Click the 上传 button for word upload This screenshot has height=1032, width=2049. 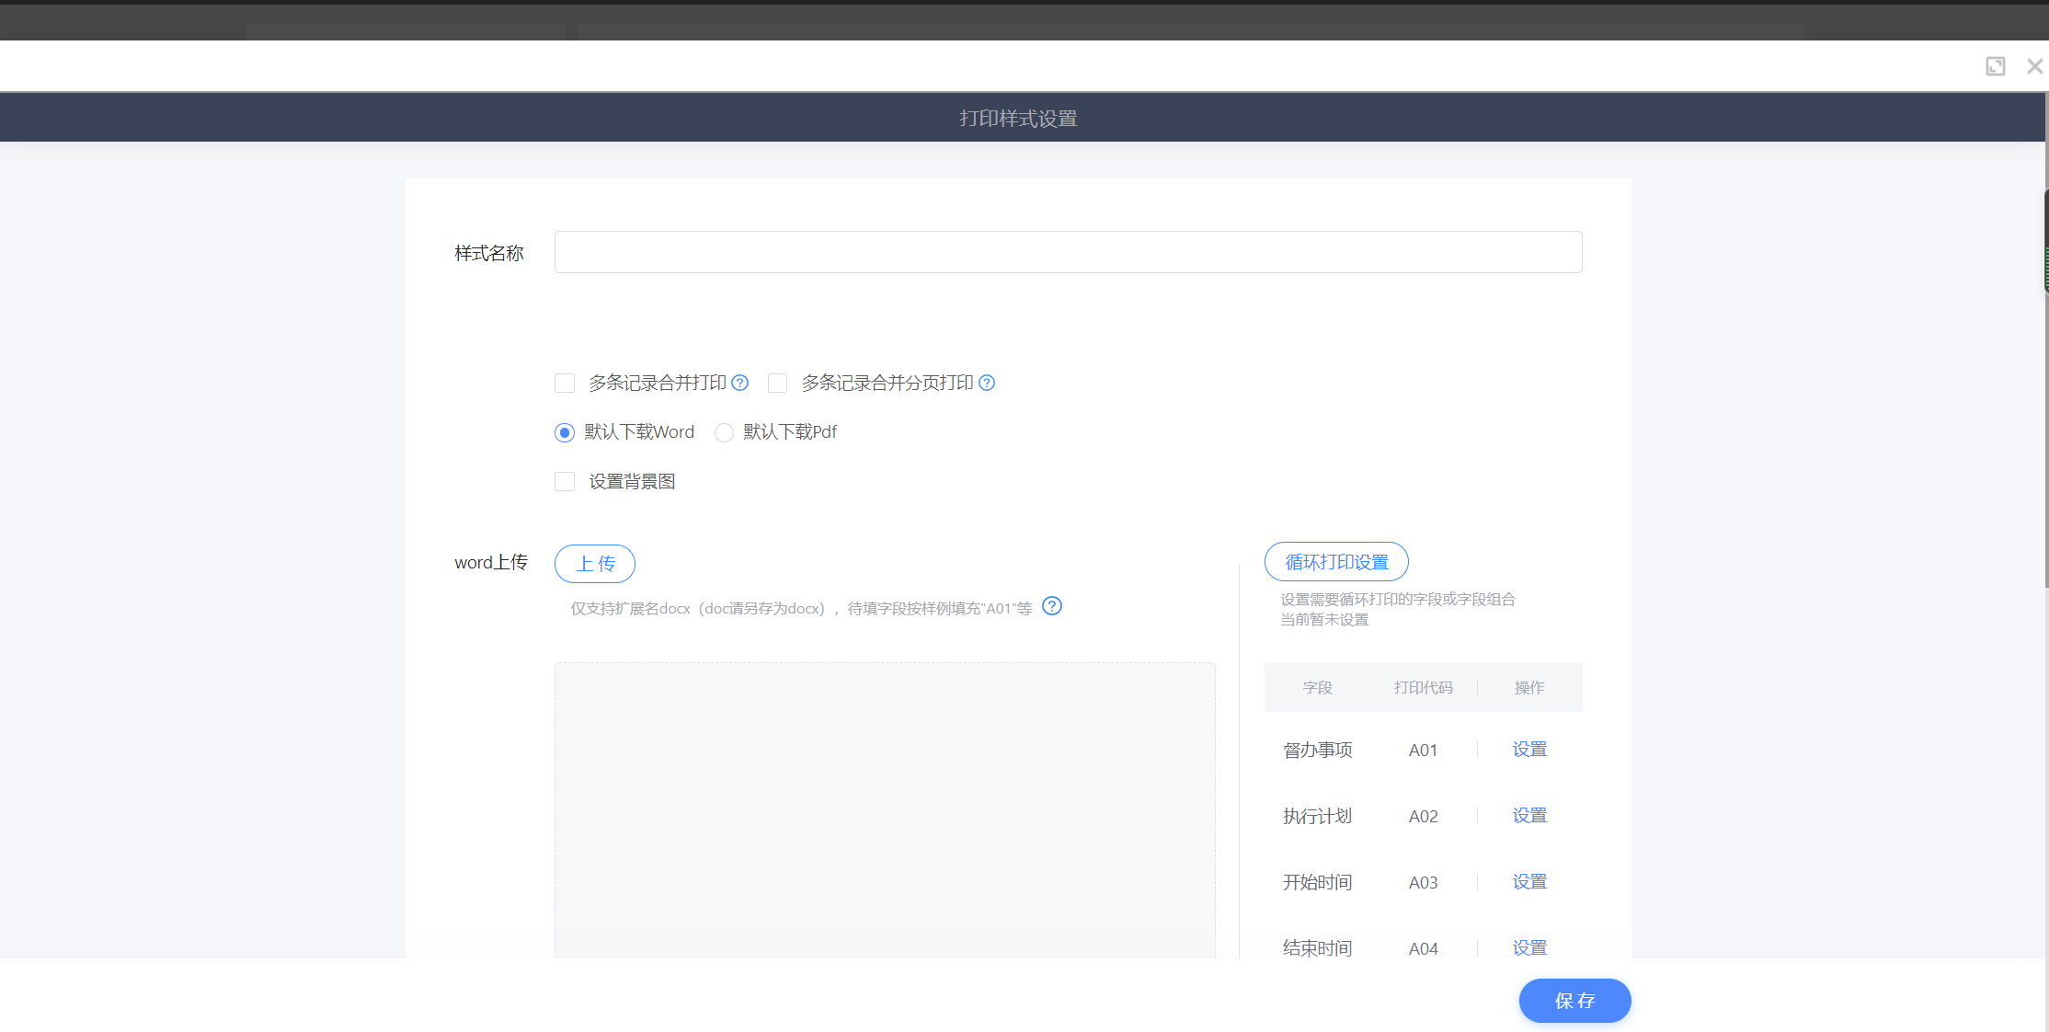click(x=595, y=564)
